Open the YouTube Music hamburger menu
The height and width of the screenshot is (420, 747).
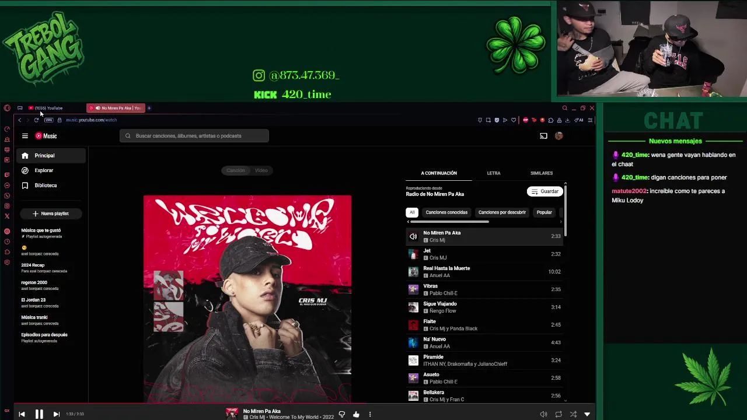coord(25,136)
